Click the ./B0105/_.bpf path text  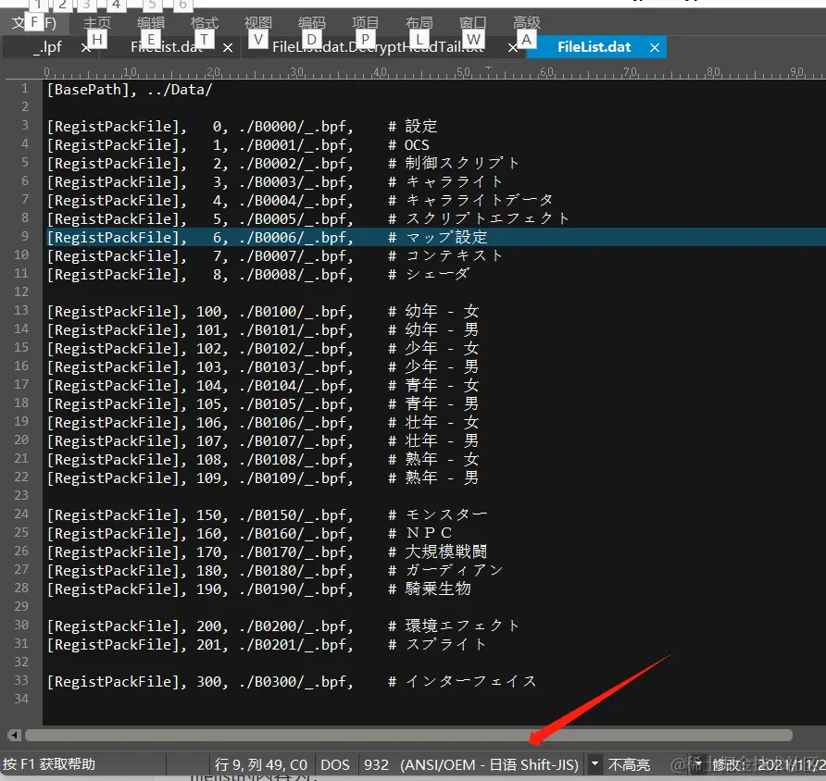tap(296, 403)
